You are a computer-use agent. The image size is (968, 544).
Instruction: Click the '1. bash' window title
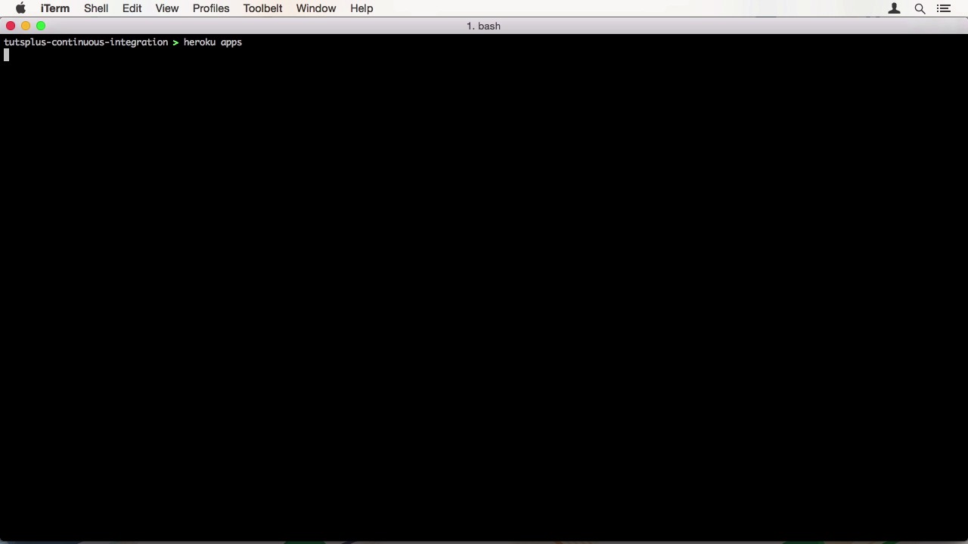pyautogui.click(x=483, y=26)
